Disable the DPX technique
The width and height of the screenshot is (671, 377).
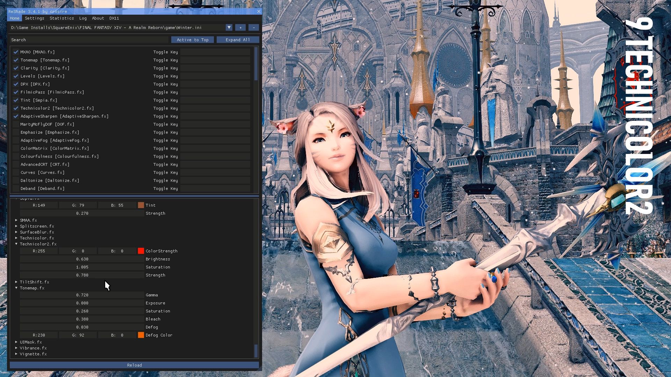click(16, 84)
